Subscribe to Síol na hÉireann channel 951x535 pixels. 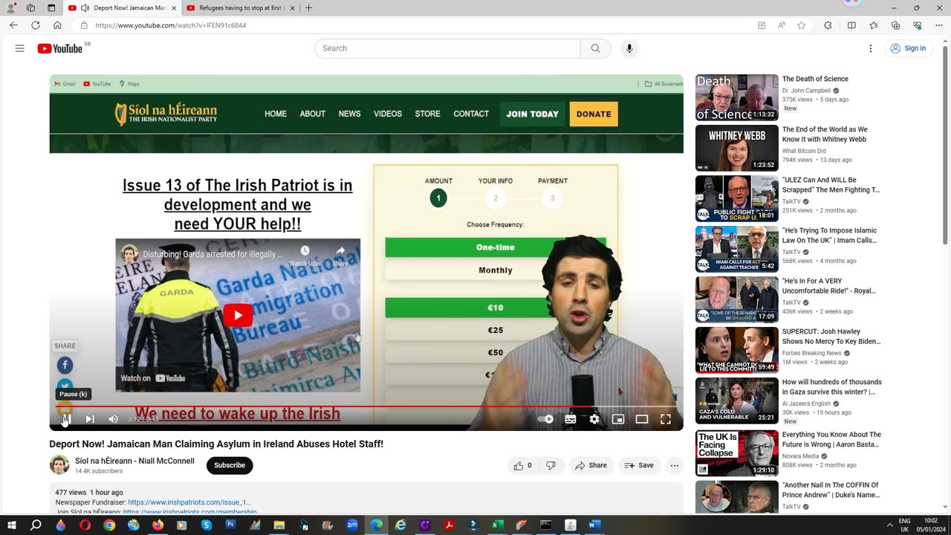[230, 465]
